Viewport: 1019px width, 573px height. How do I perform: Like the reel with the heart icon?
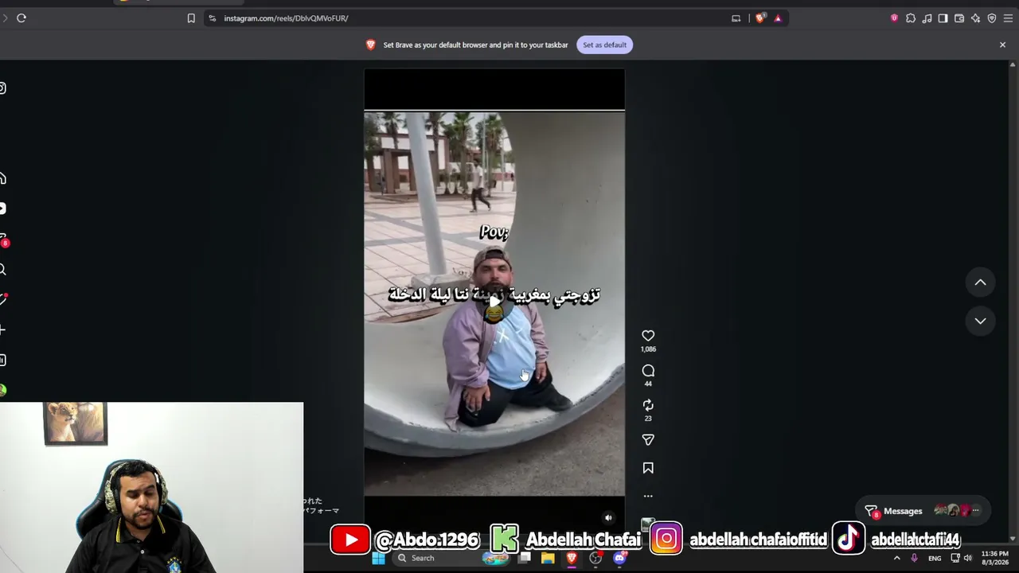pos(648,336)
